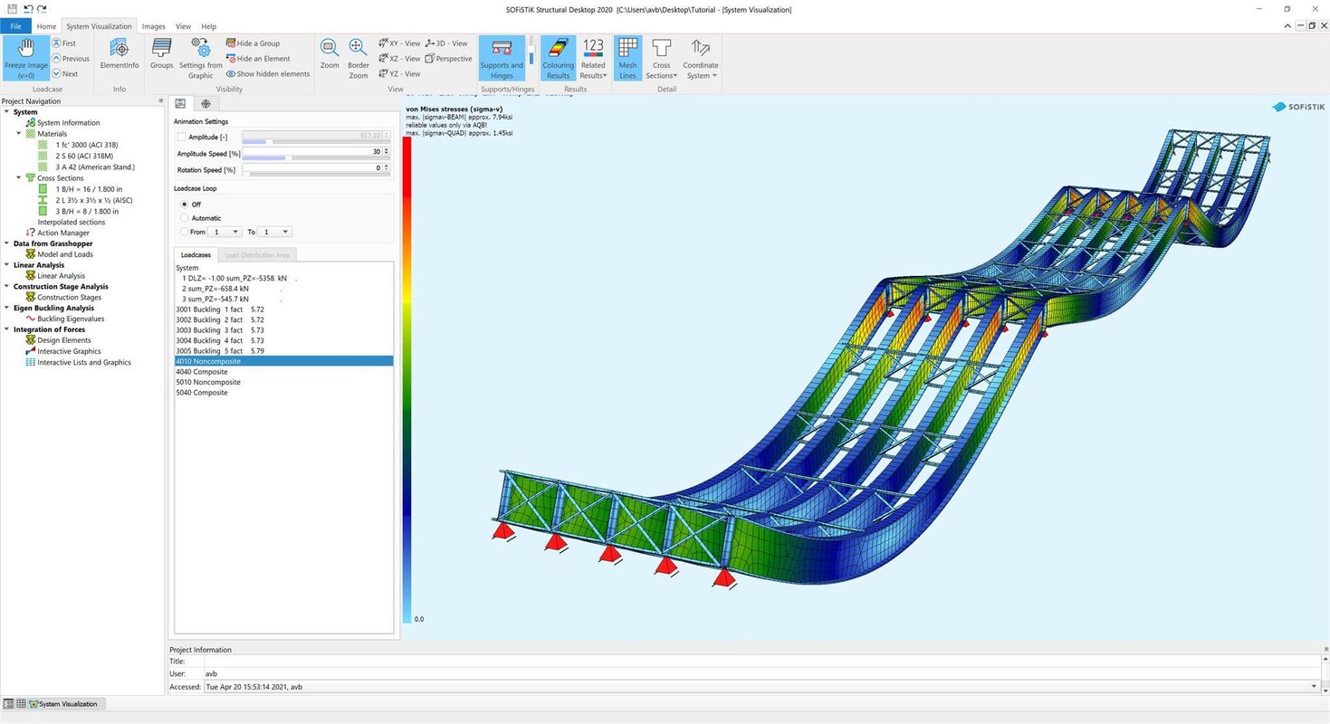Toggle Colouring Results
The width and height of the screenshot is (1330, 724).
[x=558, y=59]
